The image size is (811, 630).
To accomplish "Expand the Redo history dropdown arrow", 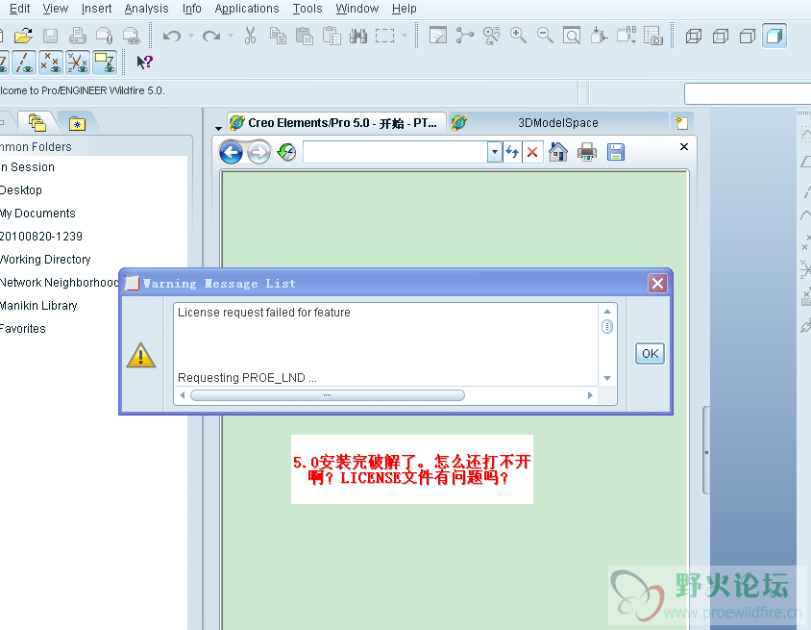I will pyautogui.click(x=231, y=36).
